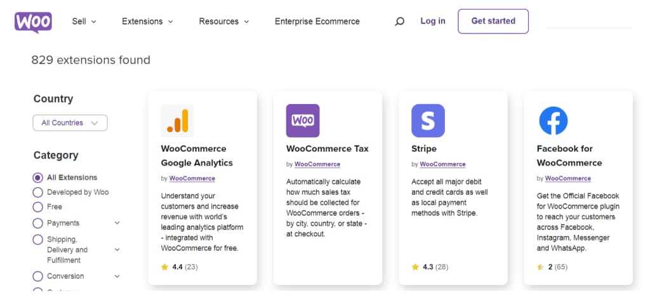Select the Shipping, Delivery and Fulfillment radio
This screenshot has height=299, width=650.
click(x=37, y=240)
